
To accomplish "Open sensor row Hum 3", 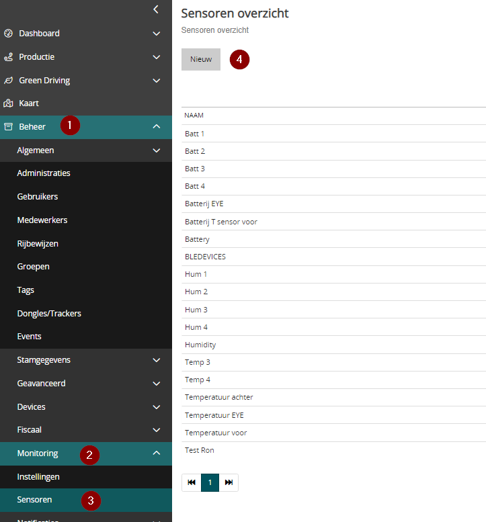I will pyautogui.click(x=334, y=310).
